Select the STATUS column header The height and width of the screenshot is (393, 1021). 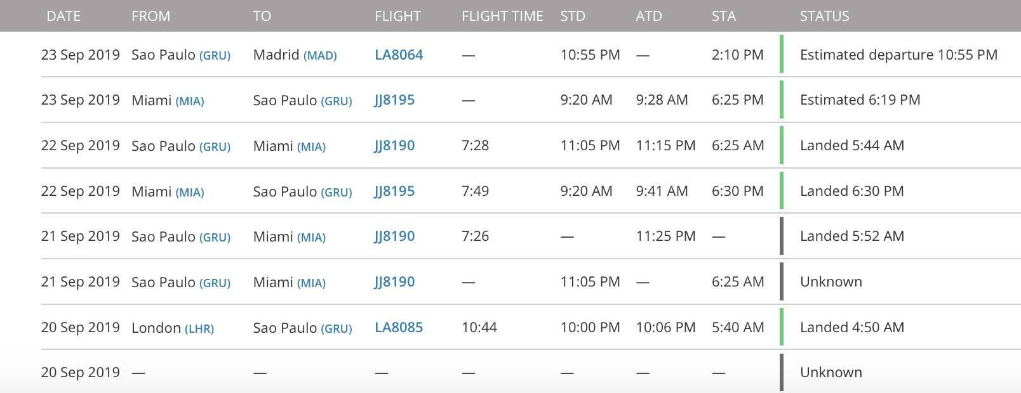(x=824, y=16)
